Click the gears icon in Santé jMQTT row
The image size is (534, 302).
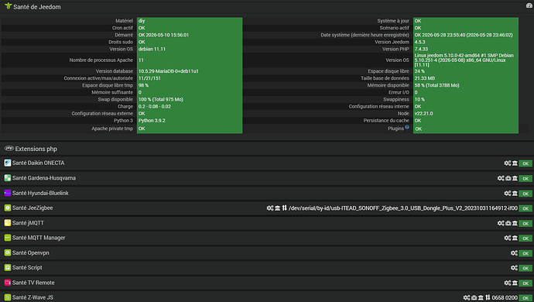coord(501,223)
